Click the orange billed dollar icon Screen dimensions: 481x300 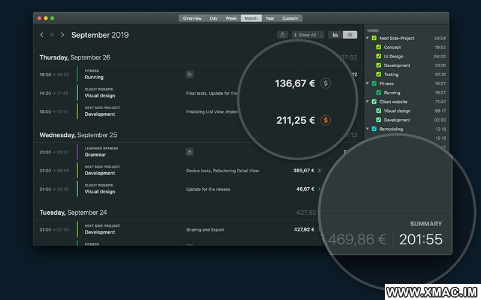326,121
